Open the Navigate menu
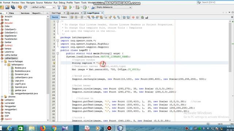The width and height of the screenshot is (234, 131). click(30, 3)
